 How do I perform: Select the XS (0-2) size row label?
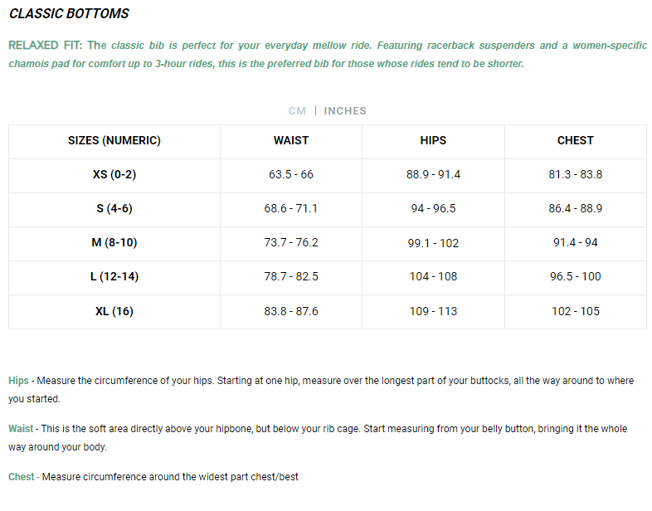coord(114,175)
